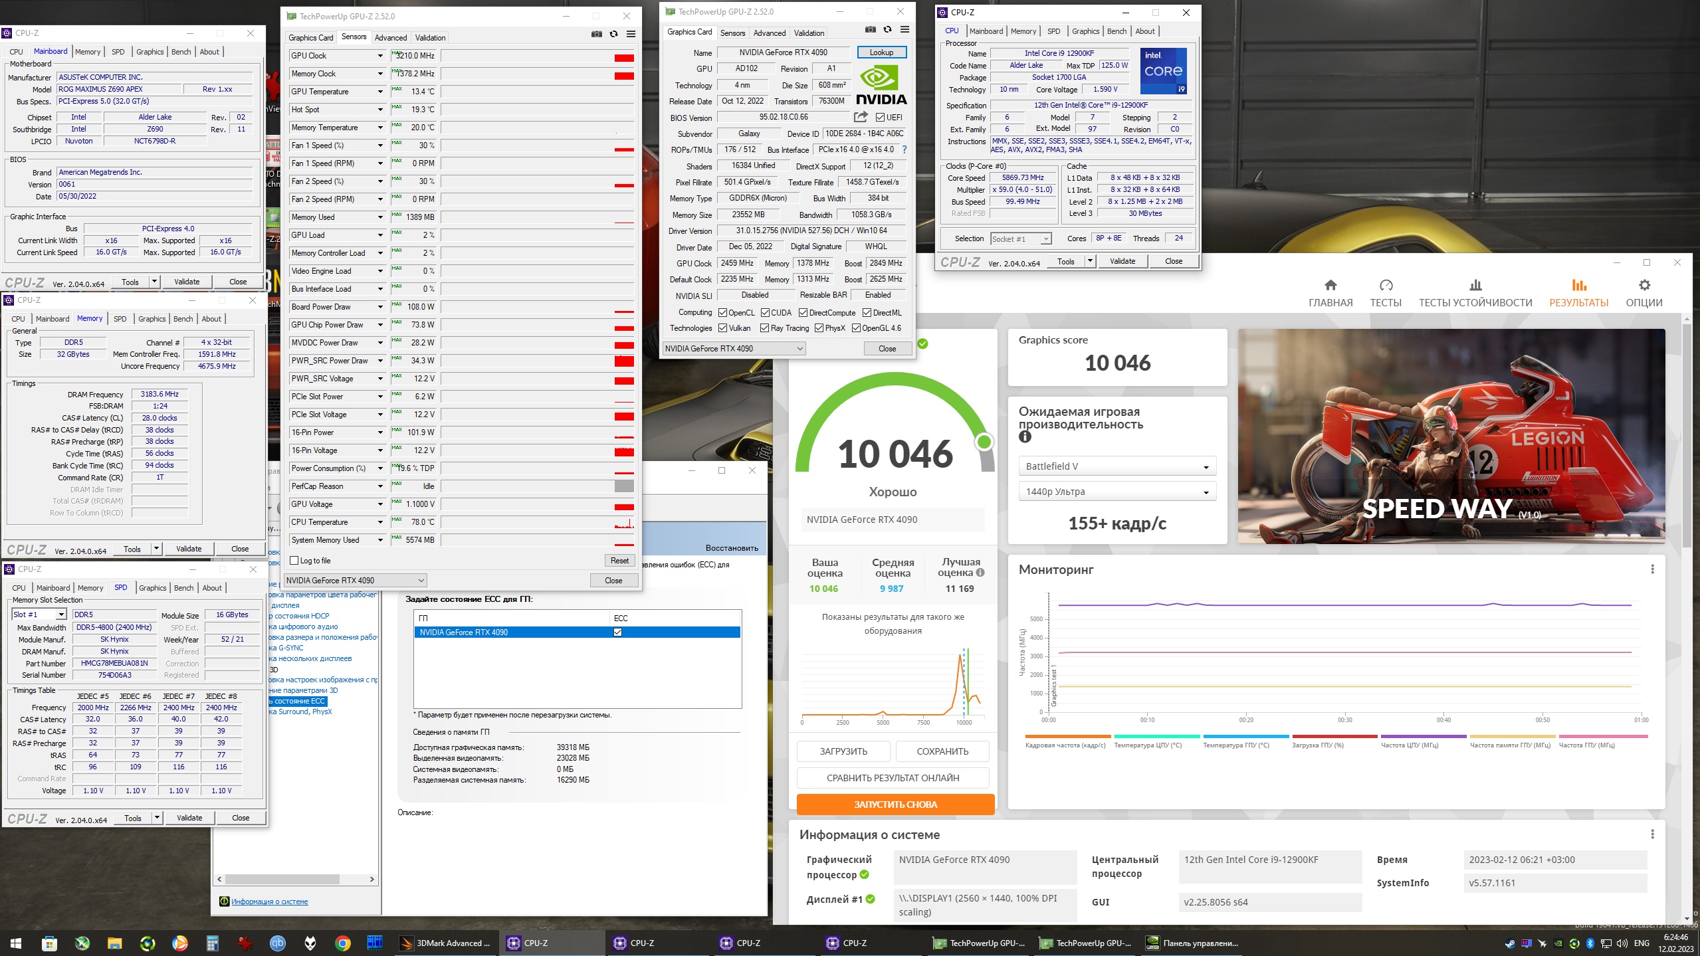Click the ЗАПУСТИТЬ СНОВА button
Screen dimensions: 1700x956
895,805
